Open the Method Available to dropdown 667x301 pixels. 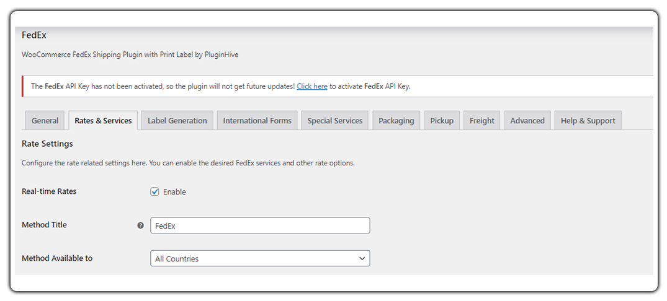coord(260,258)
